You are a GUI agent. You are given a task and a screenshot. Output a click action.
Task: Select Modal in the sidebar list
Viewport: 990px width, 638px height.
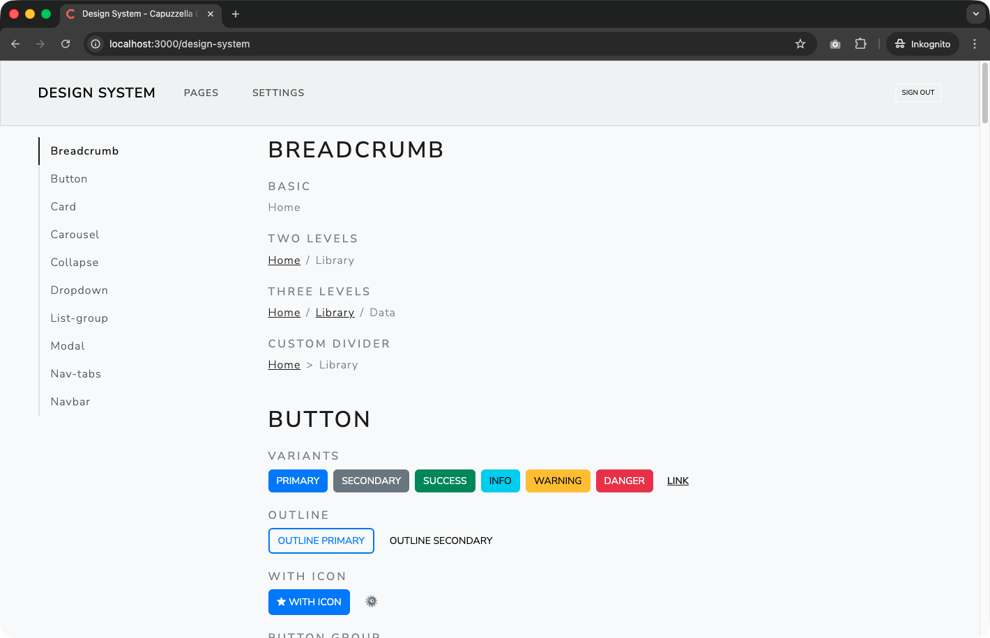[x=67, y=345]
